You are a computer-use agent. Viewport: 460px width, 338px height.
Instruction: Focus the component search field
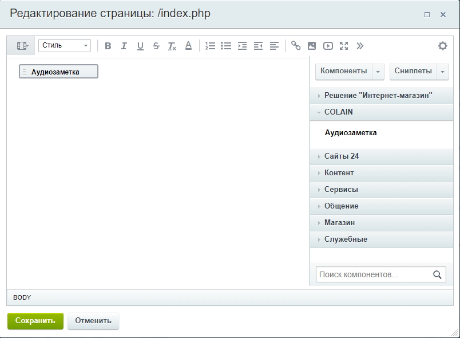click(374, 275)
